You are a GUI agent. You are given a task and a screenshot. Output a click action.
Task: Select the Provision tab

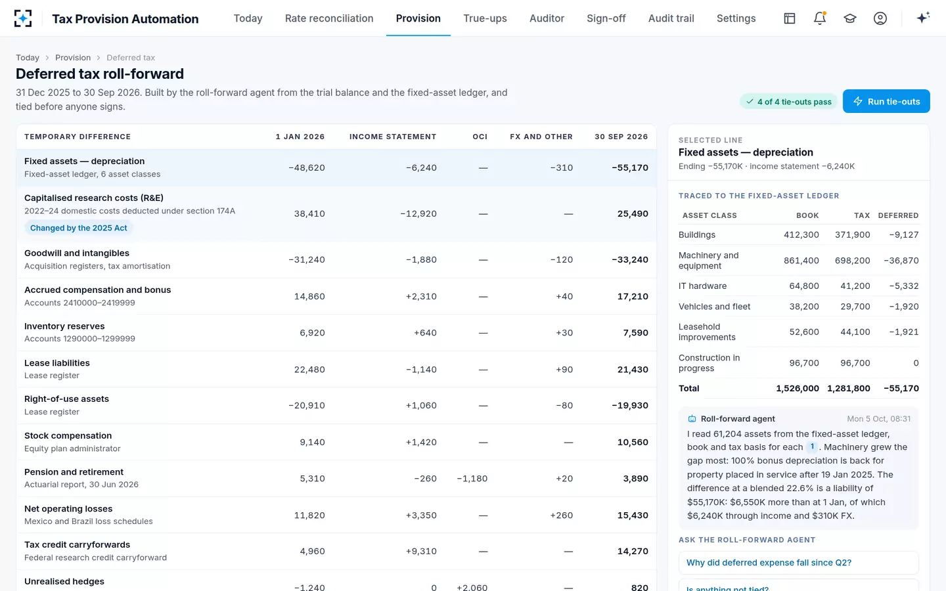(x=418, y=18)
